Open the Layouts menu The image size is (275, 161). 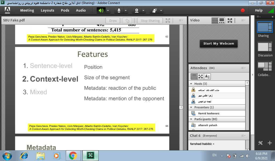point(48,10)
